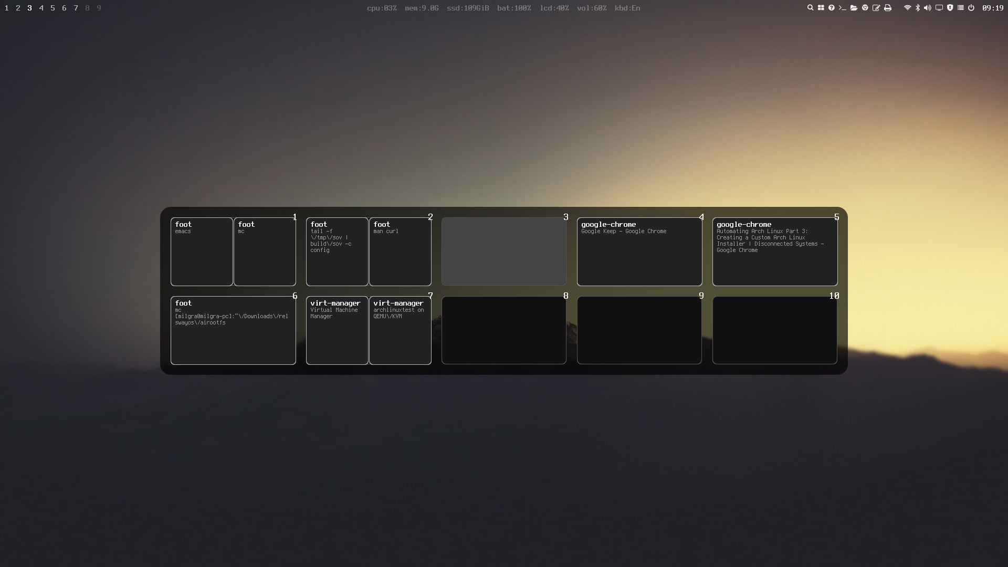Screen dimensions: 1008x567
Task: Open the file manager folder icon
Action: tap(854, 8)
